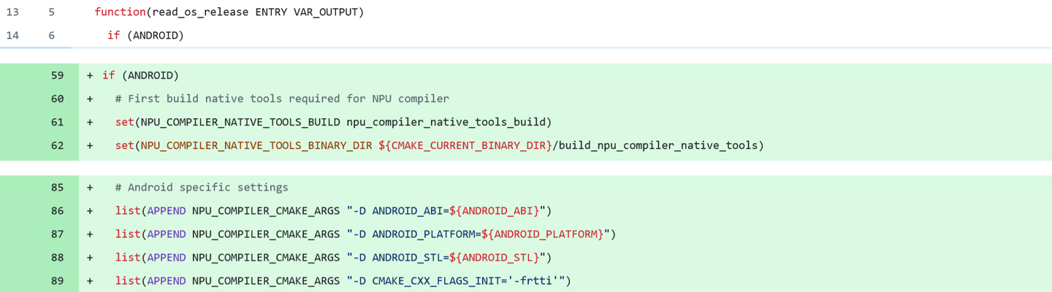Click the ${CMAKE_CURRENT_BINARY_DIR} variable
Image resolution: width=1052 pixels, height=292 pixels.
coord(465,145)
